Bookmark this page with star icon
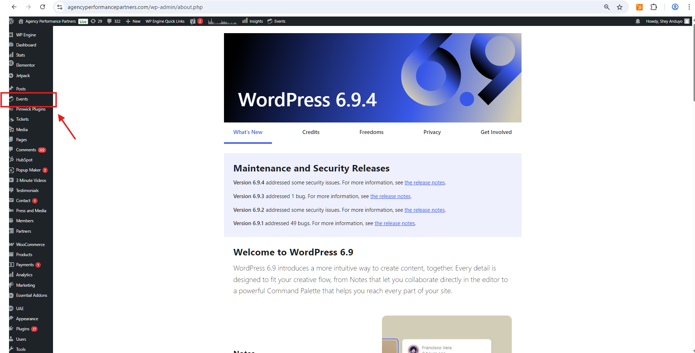695x353 pixels. pyautogui.click(x=620, y=7)
